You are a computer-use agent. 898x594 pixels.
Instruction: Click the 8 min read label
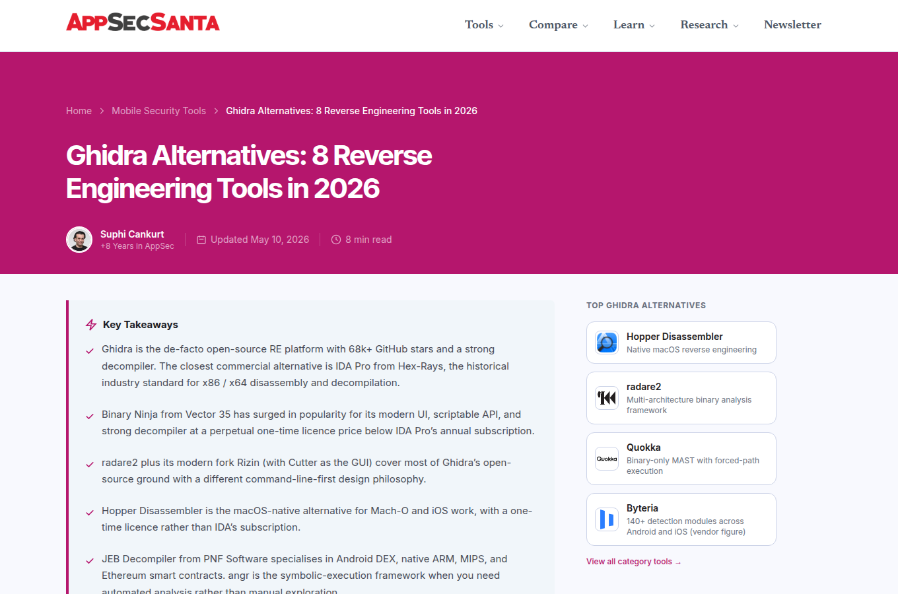pos(368,240)
